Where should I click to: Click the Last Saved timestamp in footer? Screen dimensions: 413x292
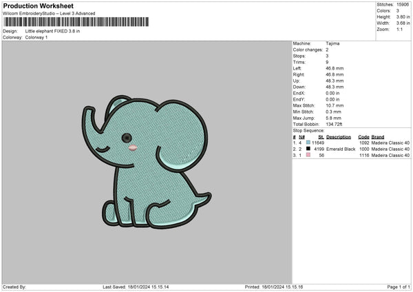136,287
